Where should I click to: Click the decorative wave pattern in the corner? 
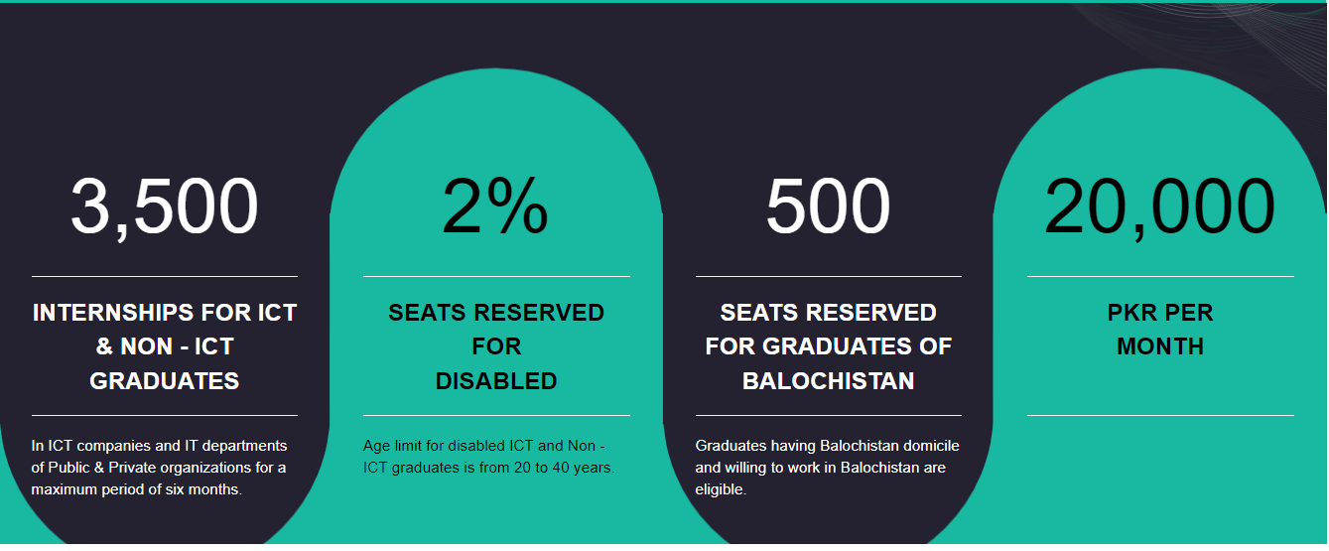1231,35
